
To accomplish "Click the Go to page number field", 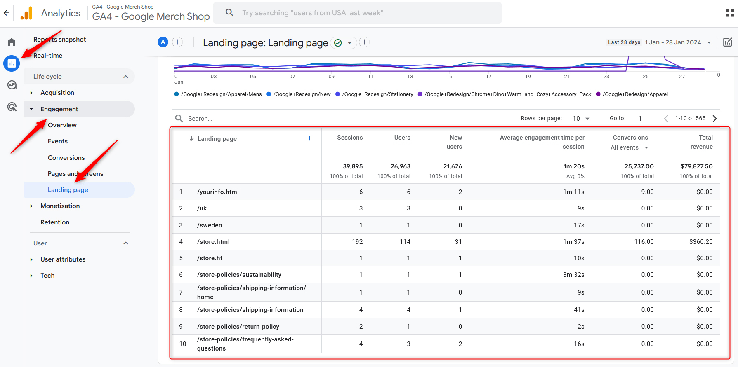I will point(640,118).
